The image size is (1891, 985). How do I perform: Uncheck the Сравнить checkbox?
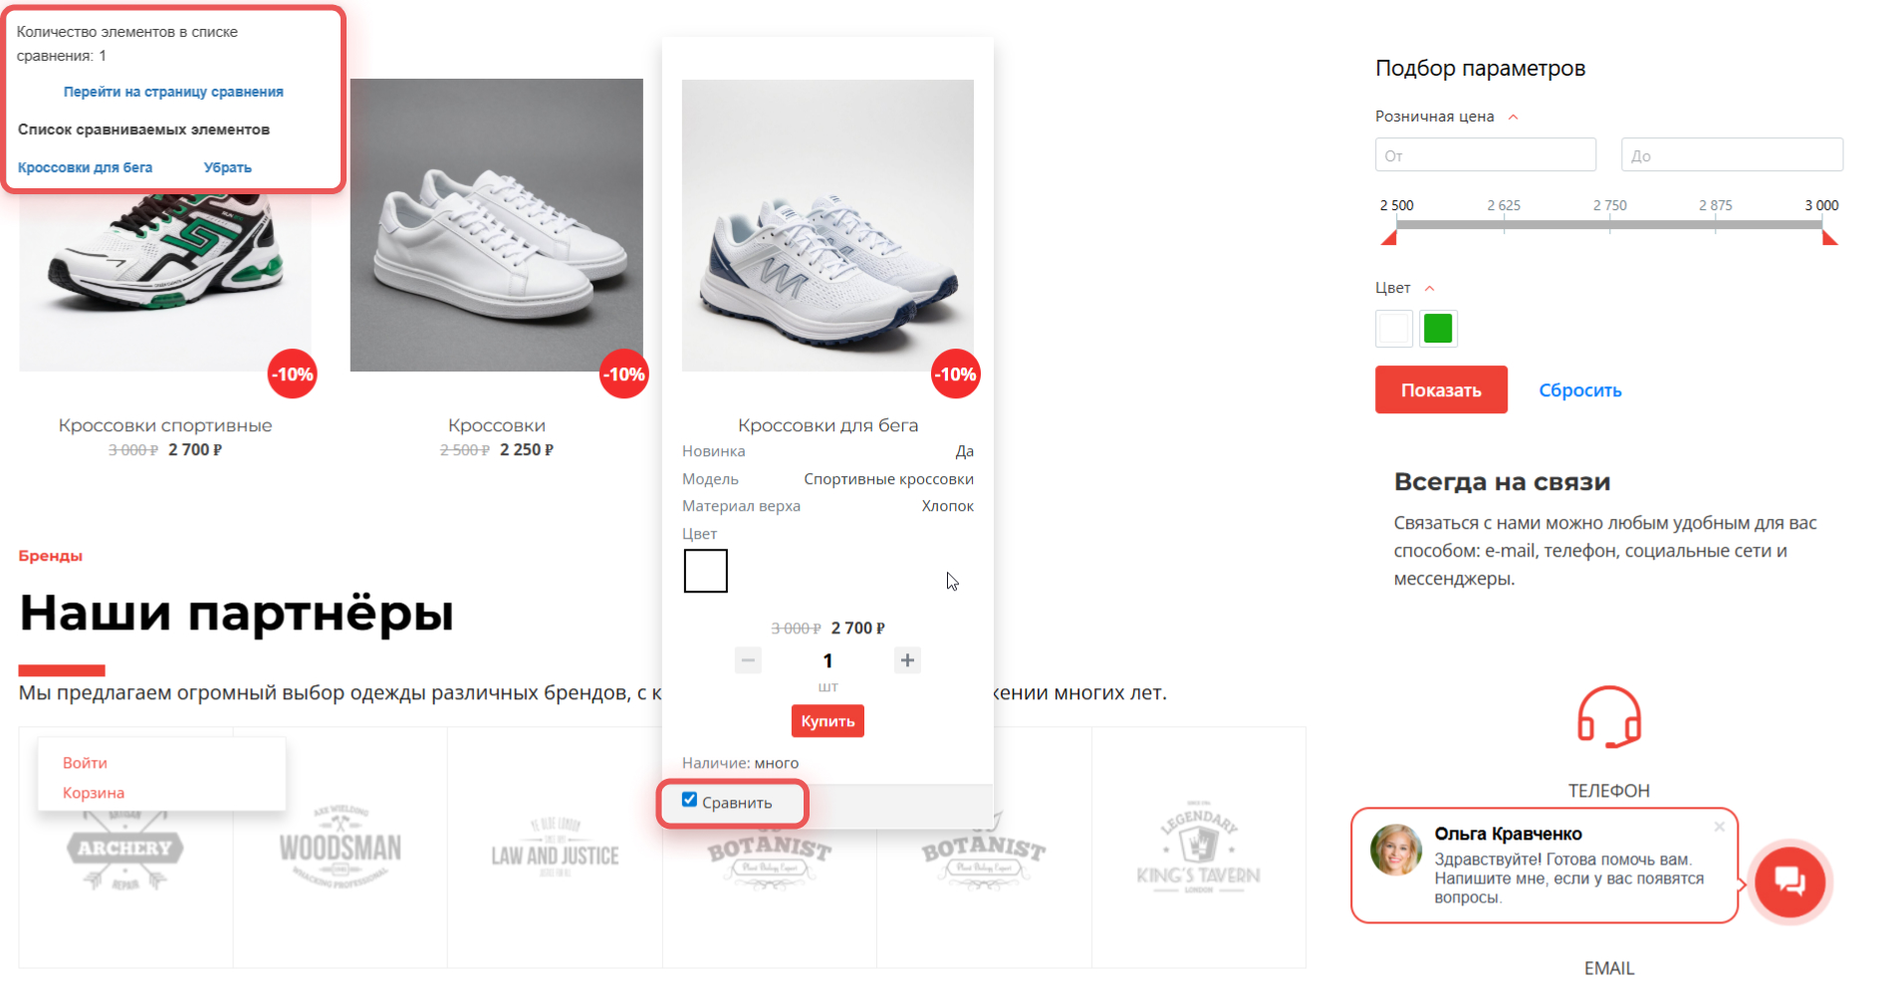tap(689, 800)
